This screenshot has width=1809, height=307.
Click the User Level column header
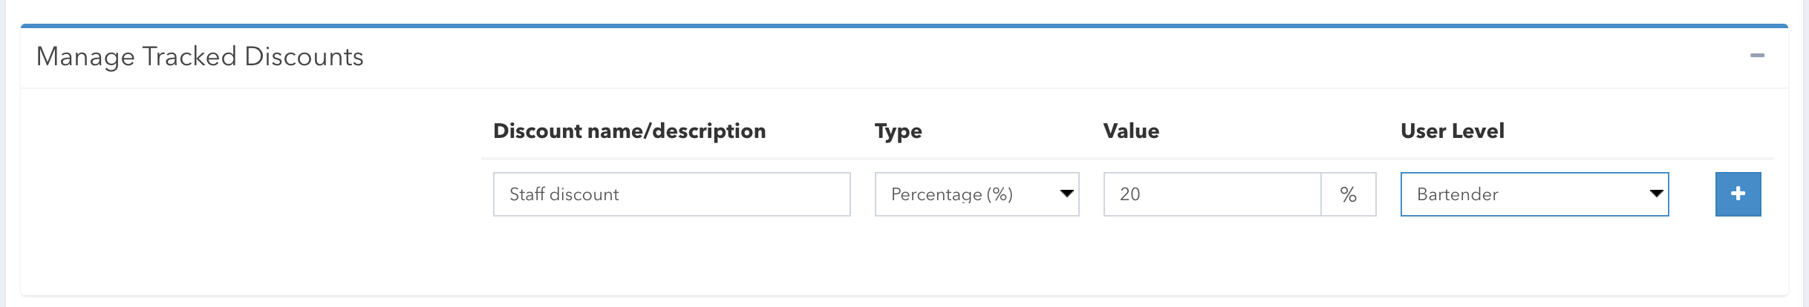coord(1452,131)
